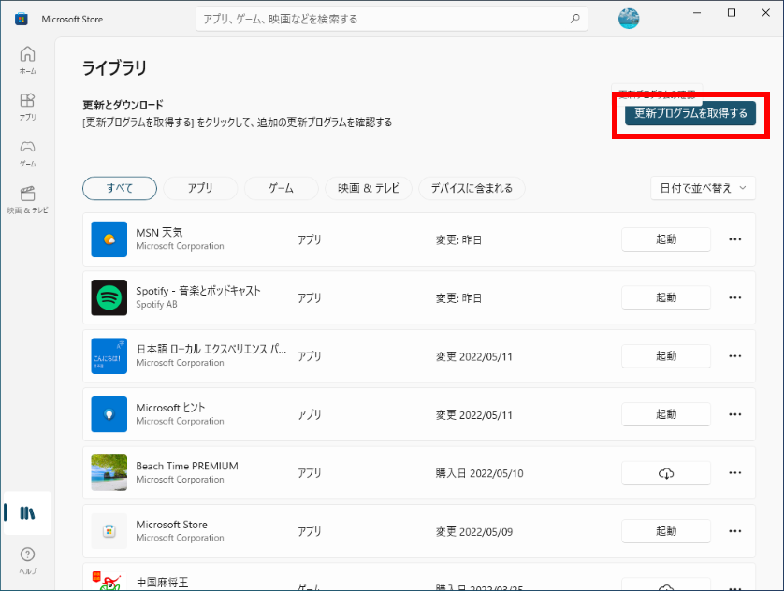The image size is (784, 591).
Task: Click the ライブラリ page heading
Action: [114, 67]
